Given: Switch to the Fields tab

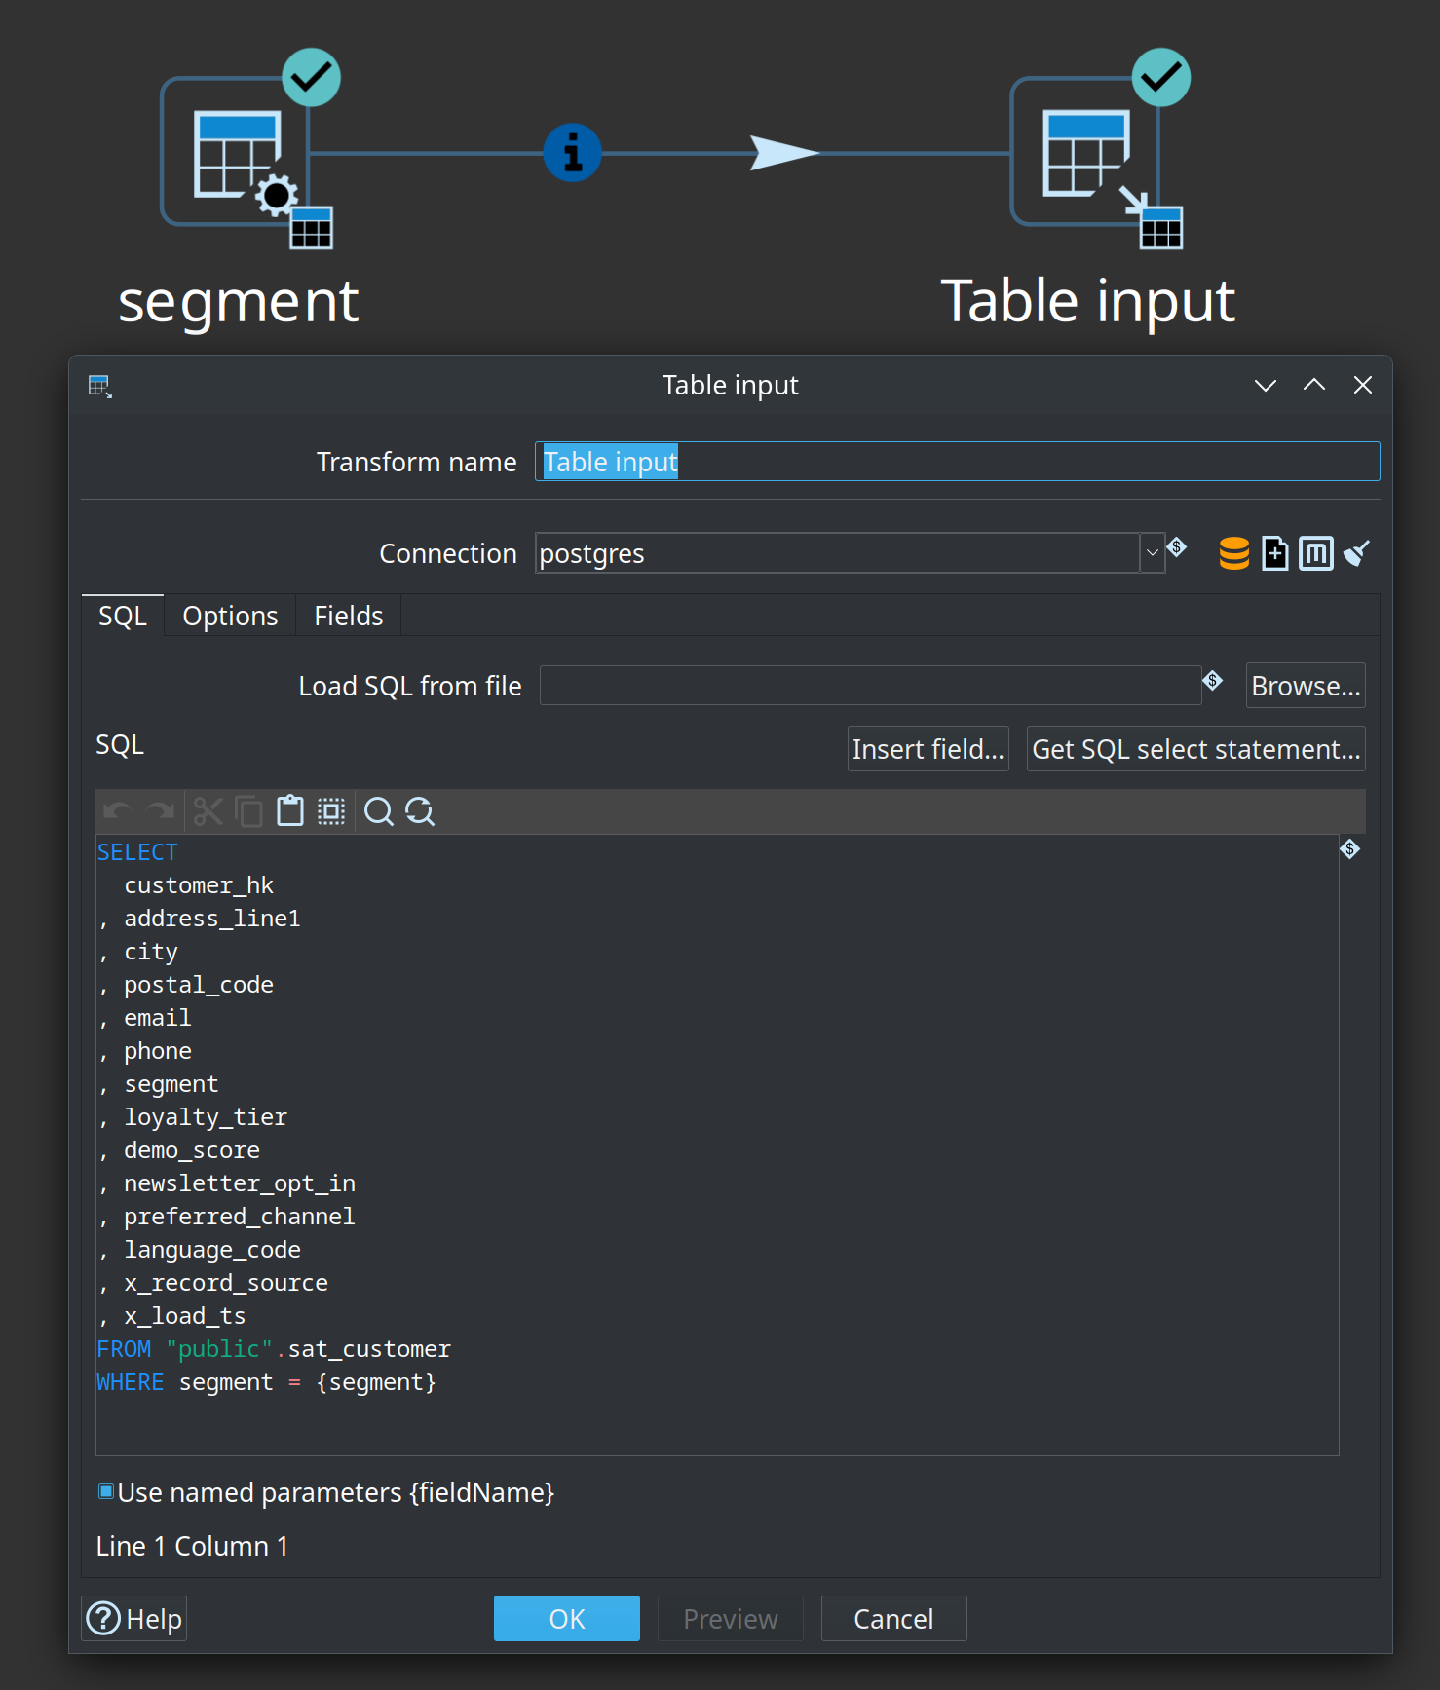Looking at the screenshot, I should coord(349,616).
